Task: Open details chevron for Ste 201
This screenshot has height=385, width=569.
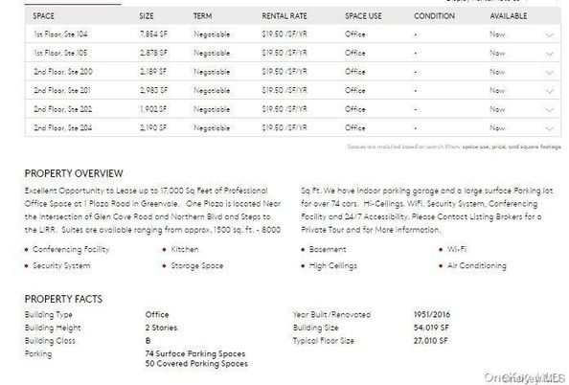Action: tap(550, 91)
